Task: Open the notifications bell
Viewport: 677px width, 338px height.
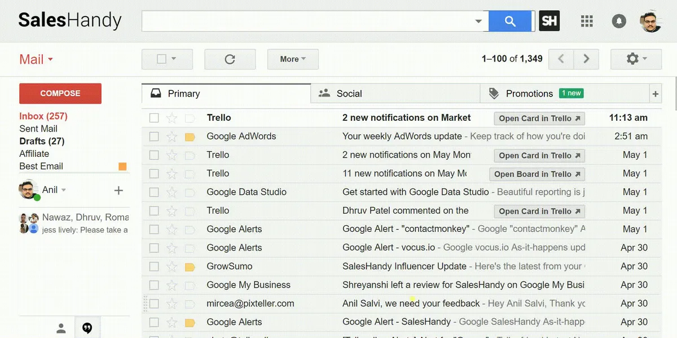Action: tap(619, 21)
